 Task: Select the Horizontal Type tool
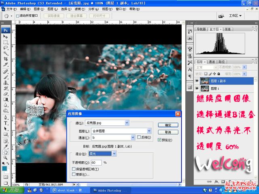(x=6, y=123)
